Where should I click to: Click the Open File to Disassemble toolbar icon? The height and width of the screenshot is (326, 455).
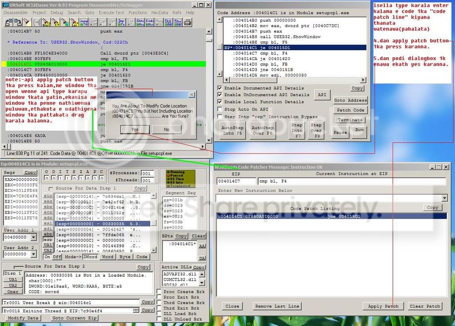pyautogui.click(x=9, y=22)
